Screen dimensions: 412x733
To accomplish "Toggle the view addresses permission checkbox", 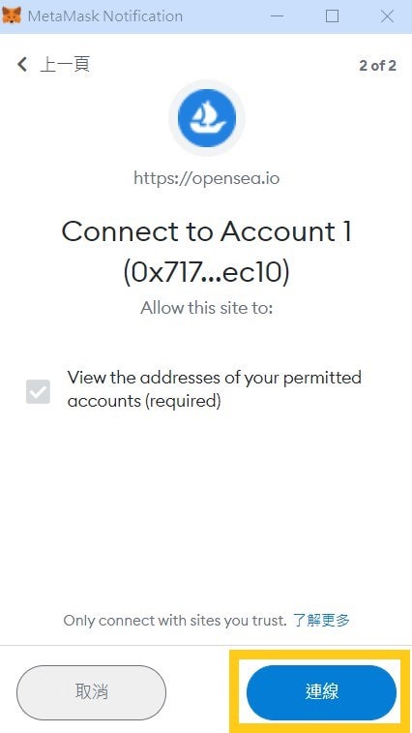I will click(38, 391).
